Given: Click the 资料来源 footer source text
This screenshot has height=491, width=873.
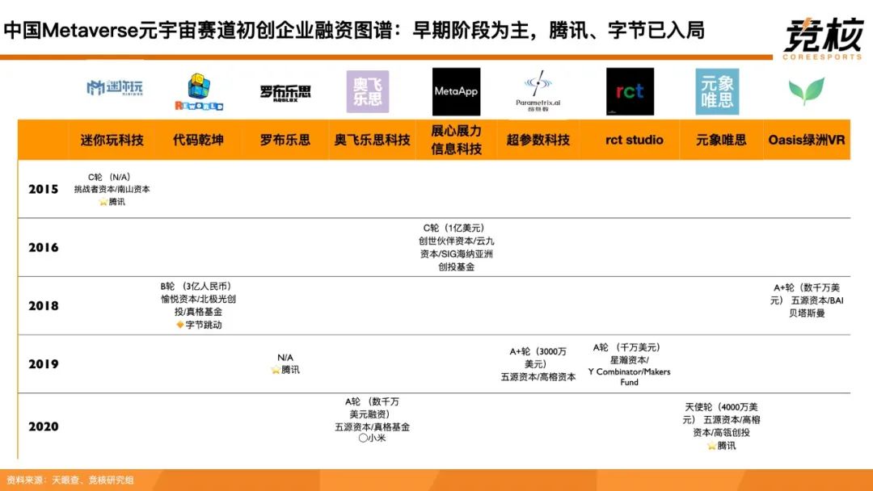Looking at the screenshot, I should point(70,480).
